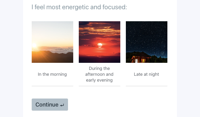Screen dimensions: 200x117
Task: Click the Enter arrow icon on Continue
Action: coord(62,105)
